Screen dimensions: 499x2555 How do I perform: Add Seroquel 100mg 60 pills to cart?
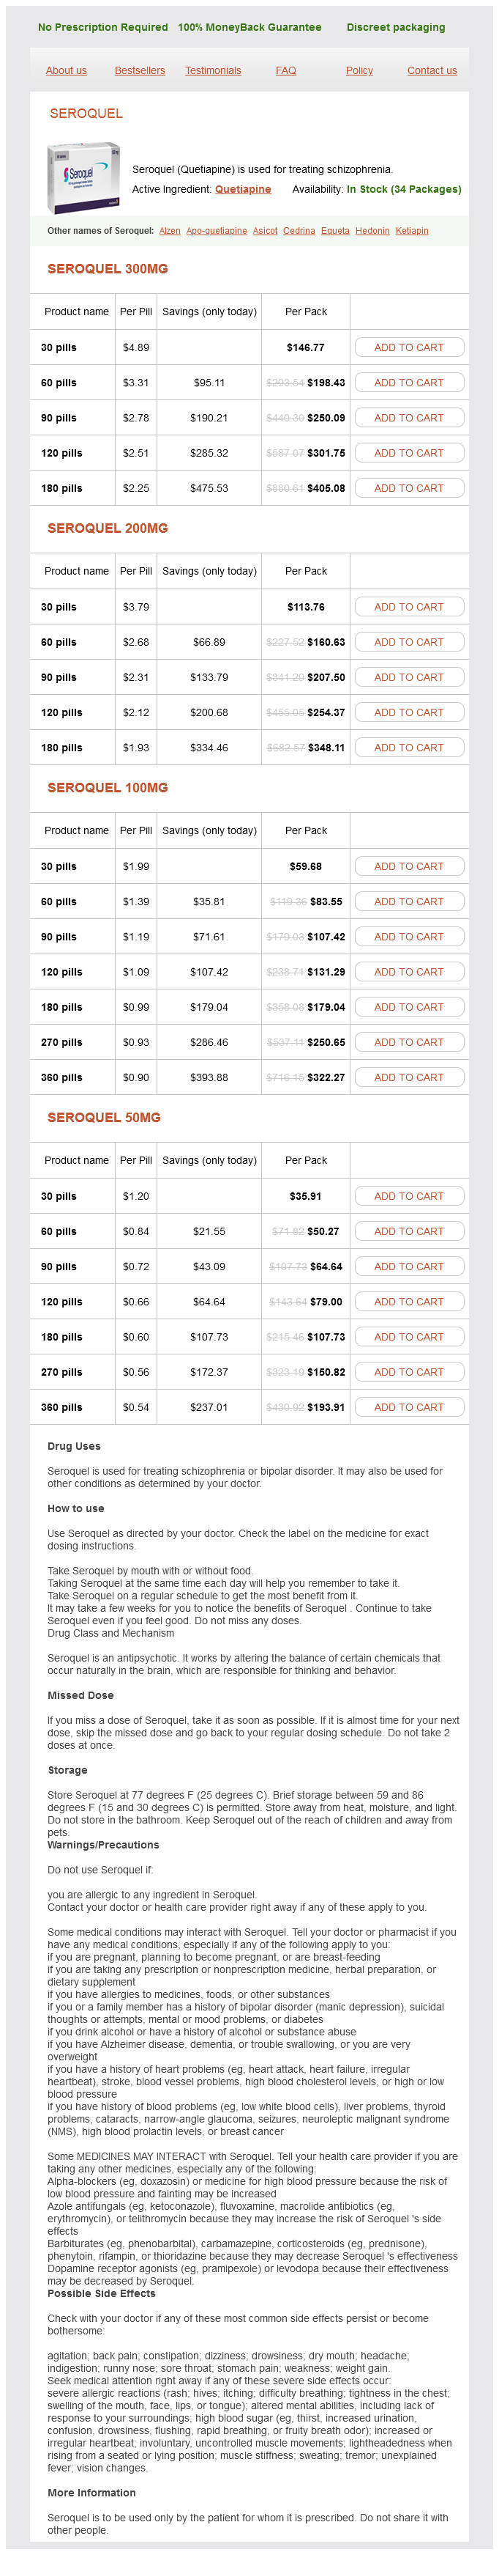[409, 902]
